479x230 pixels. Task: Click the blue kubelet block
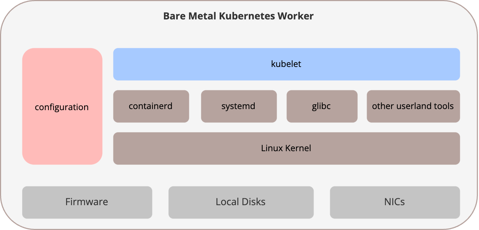coord(286,64)
